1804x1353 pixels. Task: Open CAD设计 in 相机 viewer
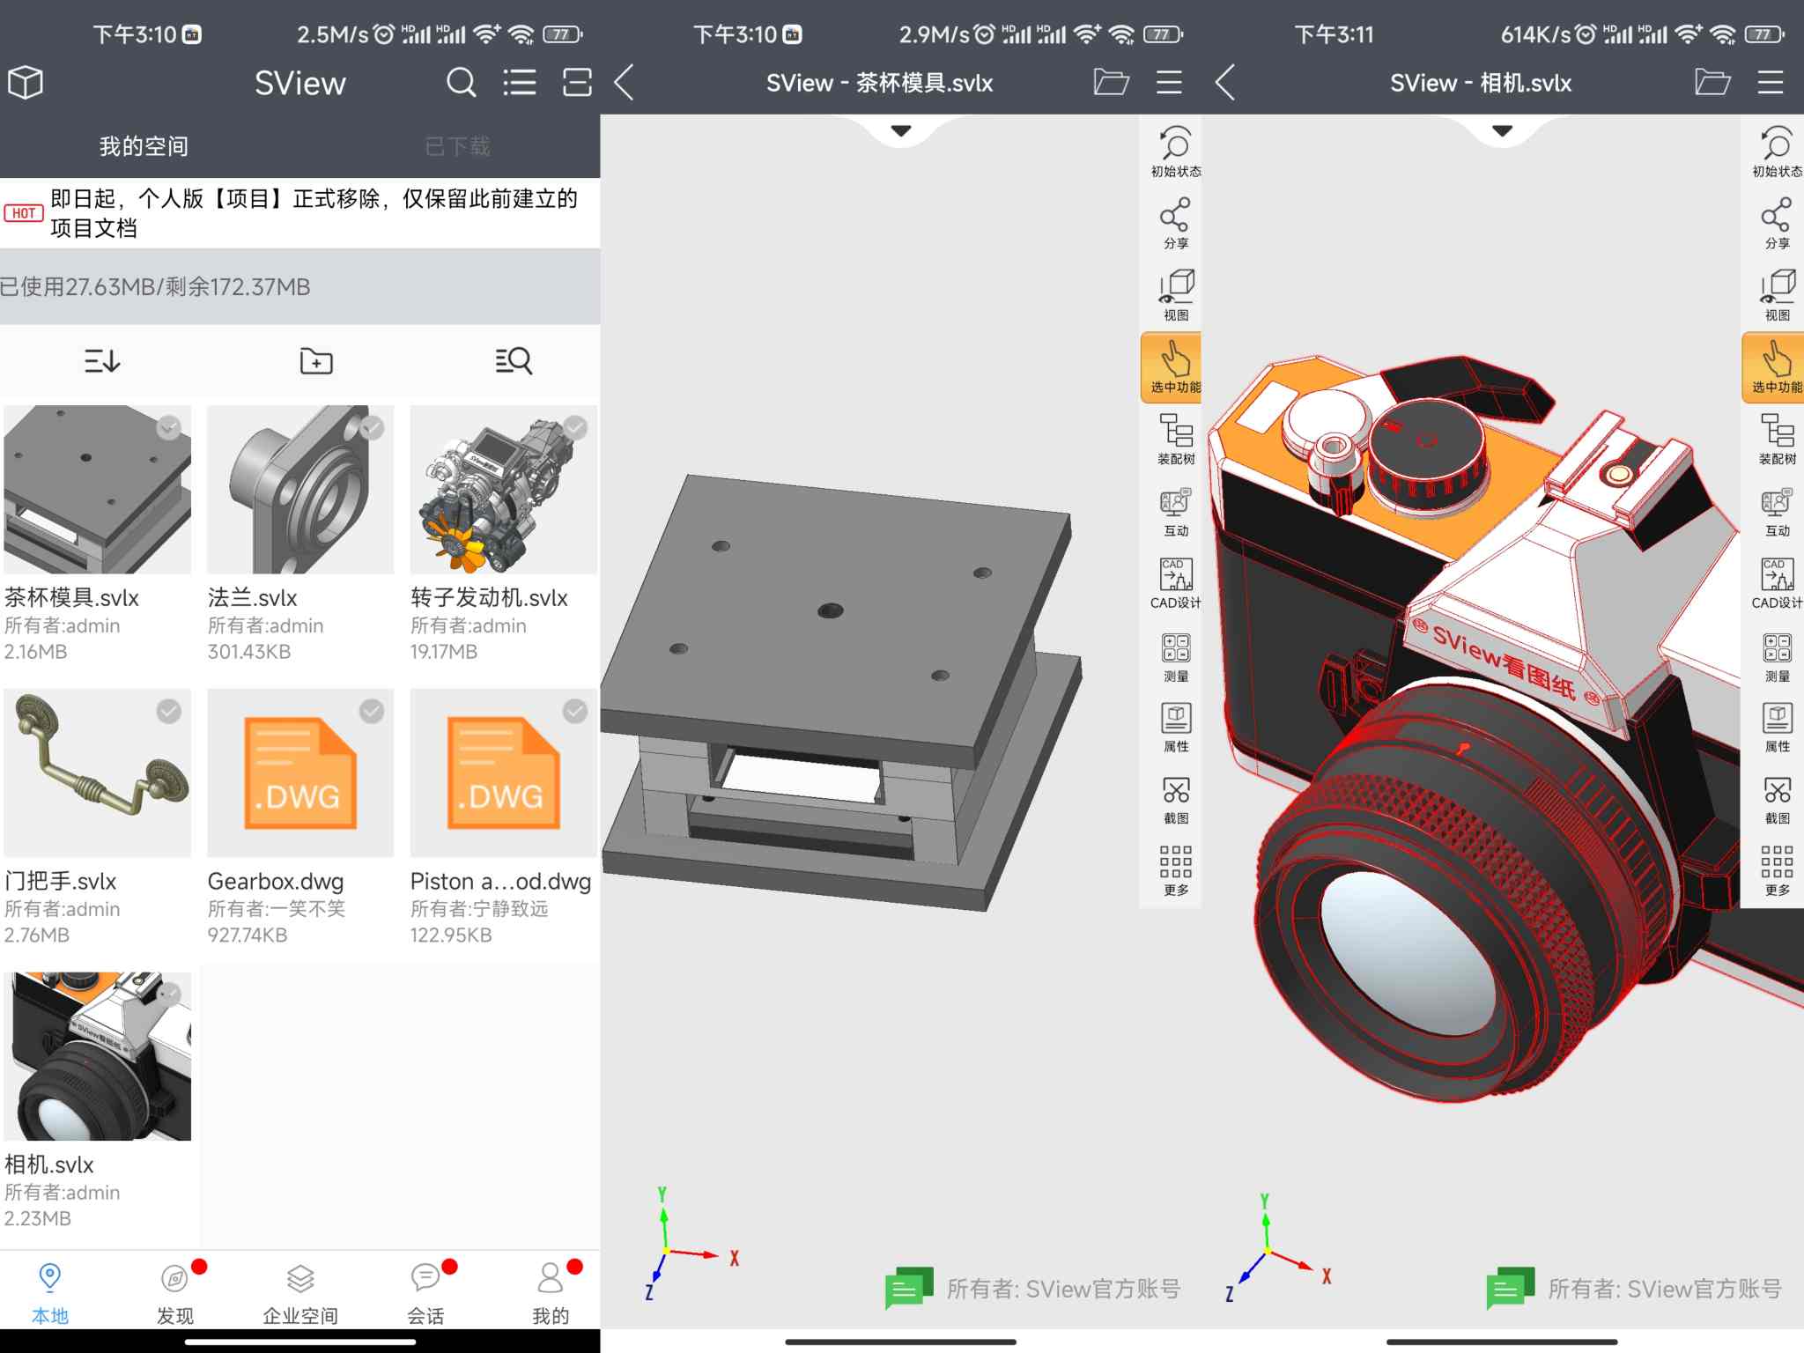[x=1777, y=584]
